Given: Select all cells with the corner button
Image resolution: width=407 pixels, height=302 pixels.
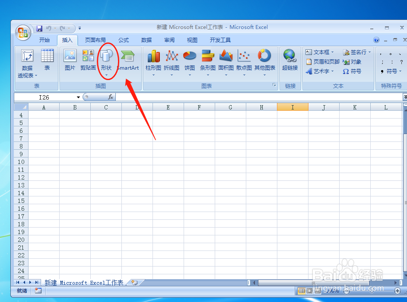Looking at the screenshot, I should pos(21,107).
